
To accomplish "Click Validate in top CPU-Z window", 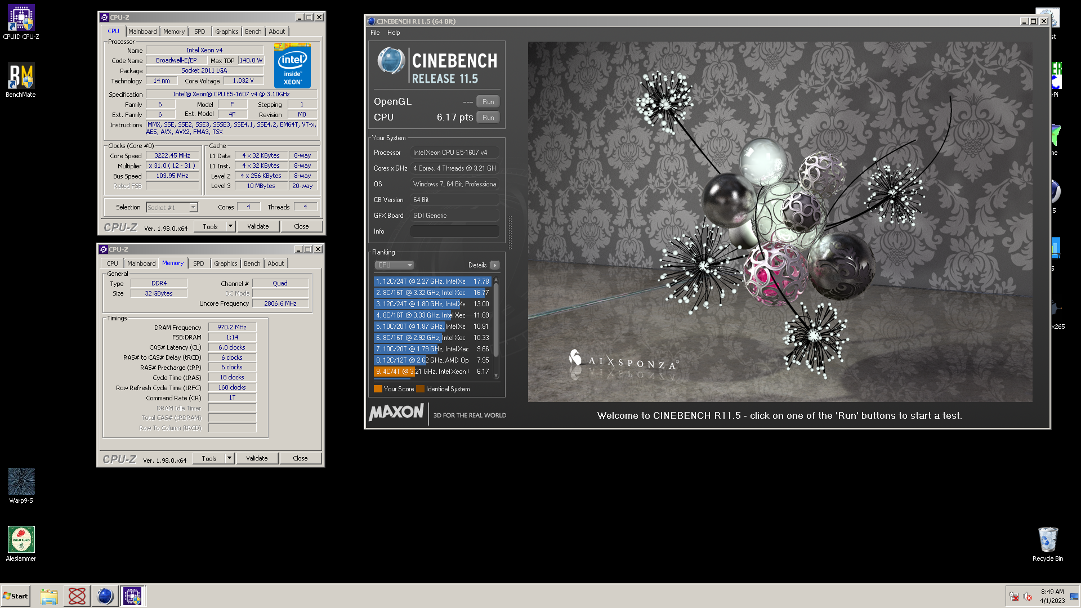I will tap(258, 226).
